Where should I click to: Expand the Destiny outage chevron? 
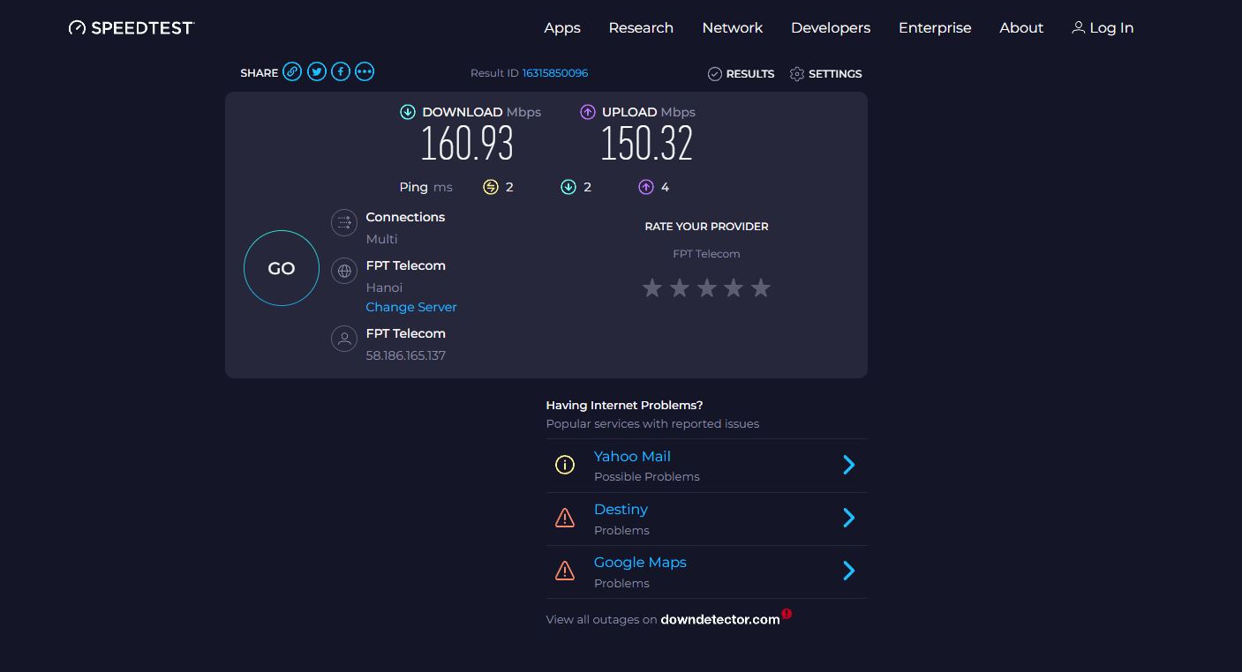pyautogui.click(x=848, y=518)
